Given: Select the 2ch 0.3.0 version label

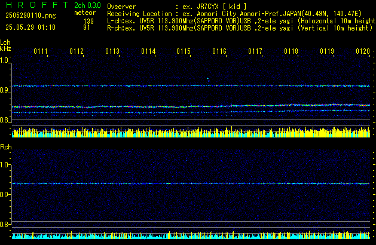Looking at the screenshot, I should pyautogui.click(x=87, y=5).
